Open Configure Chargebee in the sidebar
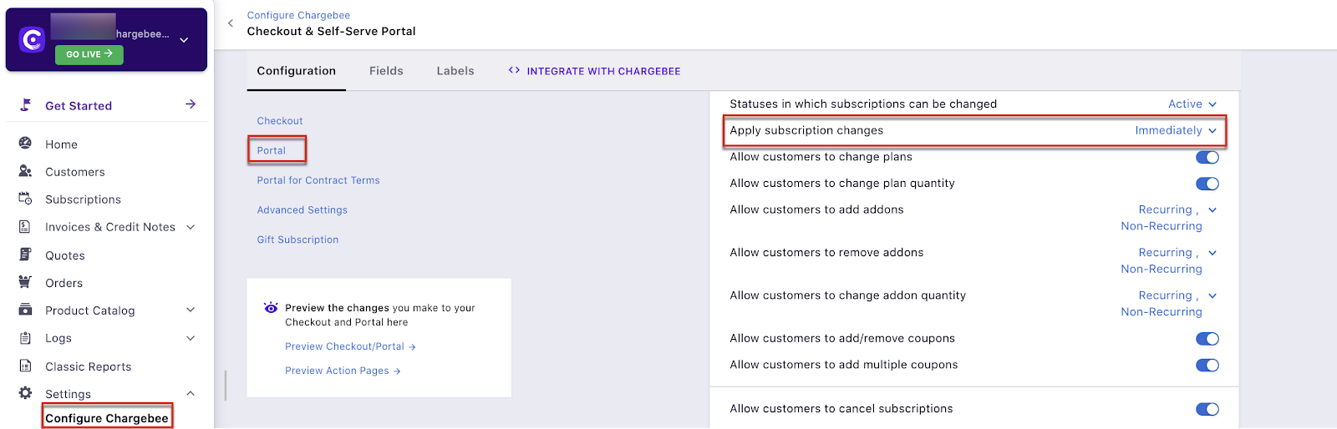This screenshot has height=429, width=1337. 107,418
